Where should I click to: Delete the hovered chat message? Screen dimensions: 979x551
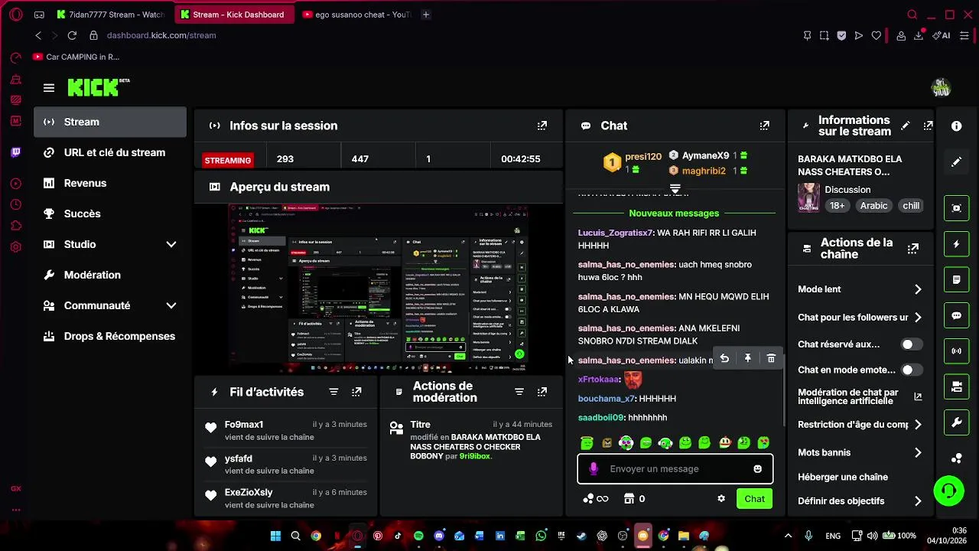click(771, 358)
